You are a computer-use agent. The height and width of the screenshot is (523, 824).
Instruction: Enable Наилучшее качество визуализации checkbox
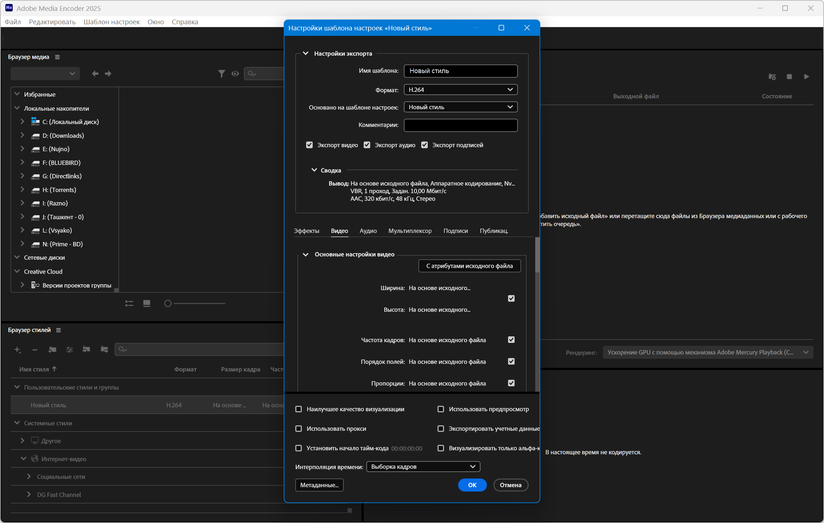[299, 409]
